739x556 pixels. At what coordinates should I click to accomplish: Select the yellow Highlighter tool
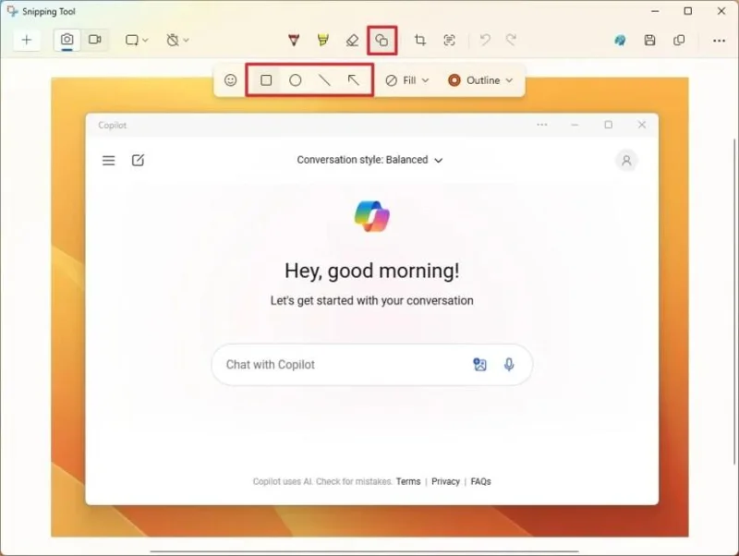coord(322,41)
